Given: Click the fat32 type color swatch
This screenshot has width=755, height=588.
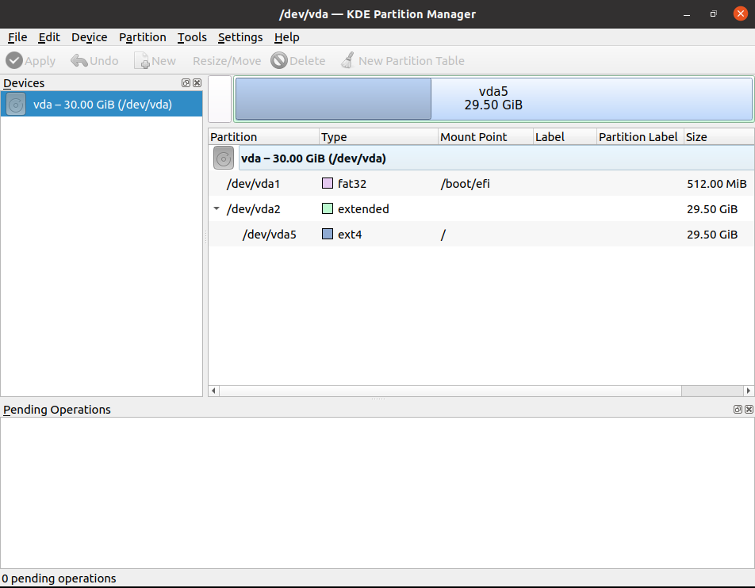Looking at the screenshot, I should [x=328, y=183].
